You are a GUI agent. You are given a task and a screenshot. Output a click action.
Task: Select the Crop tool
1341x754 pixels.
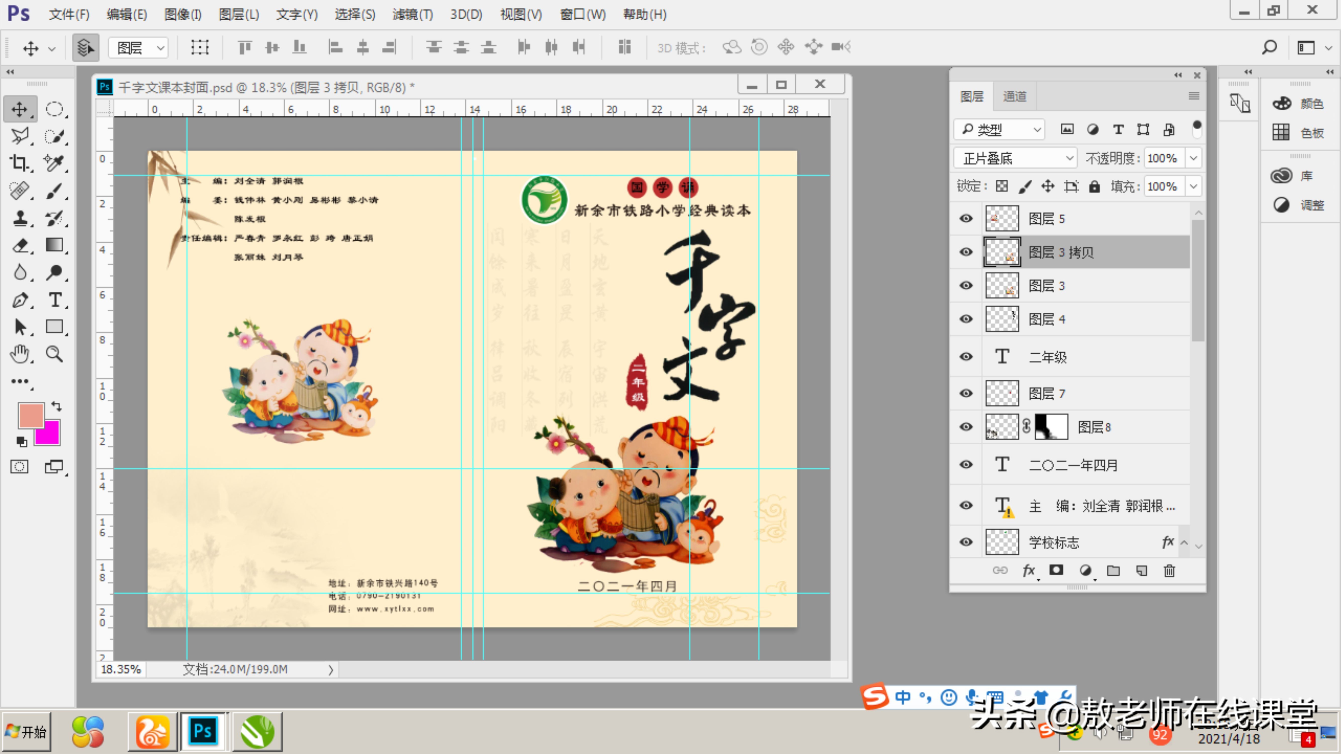tap(20, 163)
